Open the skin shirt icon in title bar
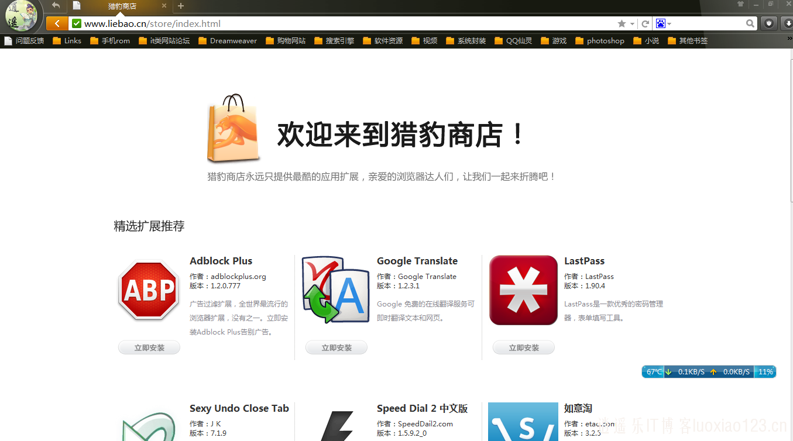This screenshot has height=441, width=793. click(x=740, y=4)
